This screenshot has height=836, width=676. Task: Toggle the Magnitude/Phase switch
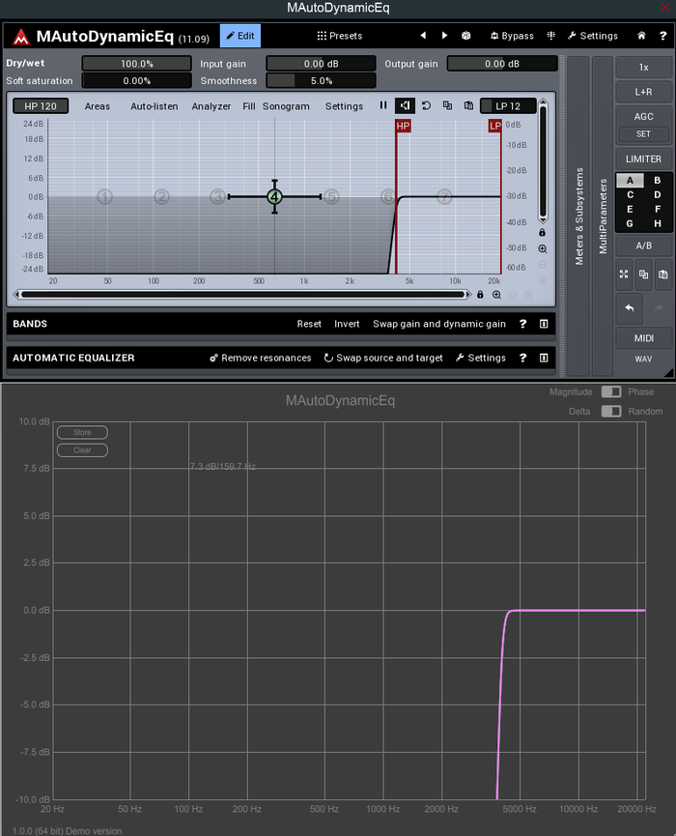tap(611, 391)
